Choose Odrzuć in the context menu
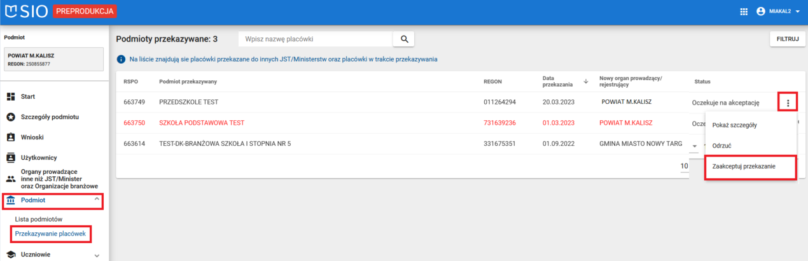808x261 pixels. [721, 146]
